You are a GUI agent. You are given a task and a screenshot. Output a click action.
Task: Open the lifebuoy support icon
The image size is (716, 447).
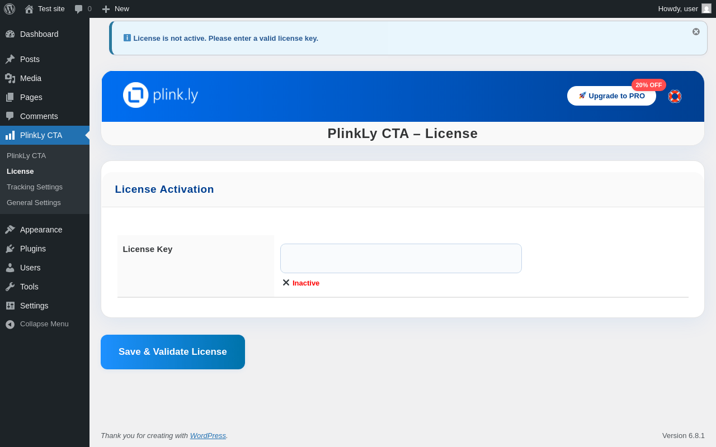[x=675, y=96]
